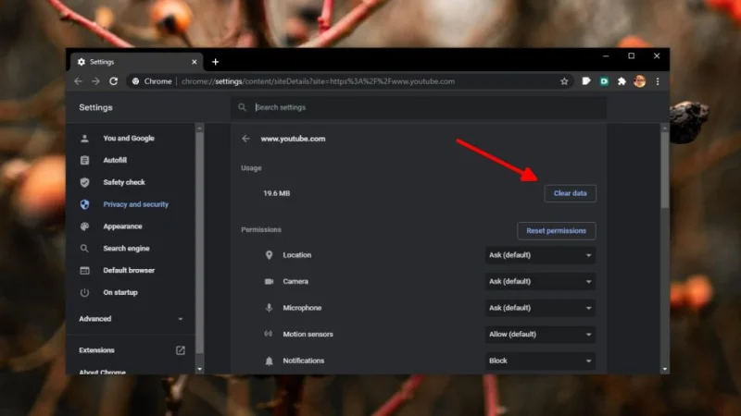The height and width of the screenshot is (416, 741).
Task: Click the Reset permissions button
Action: [x=557, y=230]
